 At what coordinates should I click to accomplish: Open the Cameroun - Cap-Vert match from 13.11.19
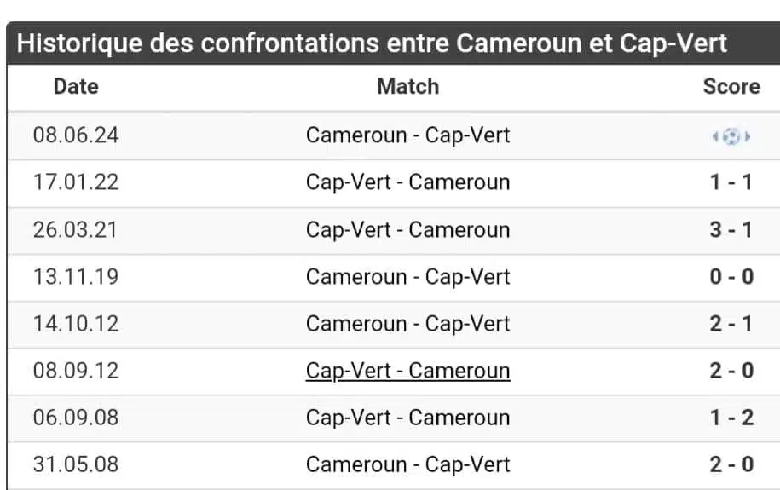click(408, 277)
